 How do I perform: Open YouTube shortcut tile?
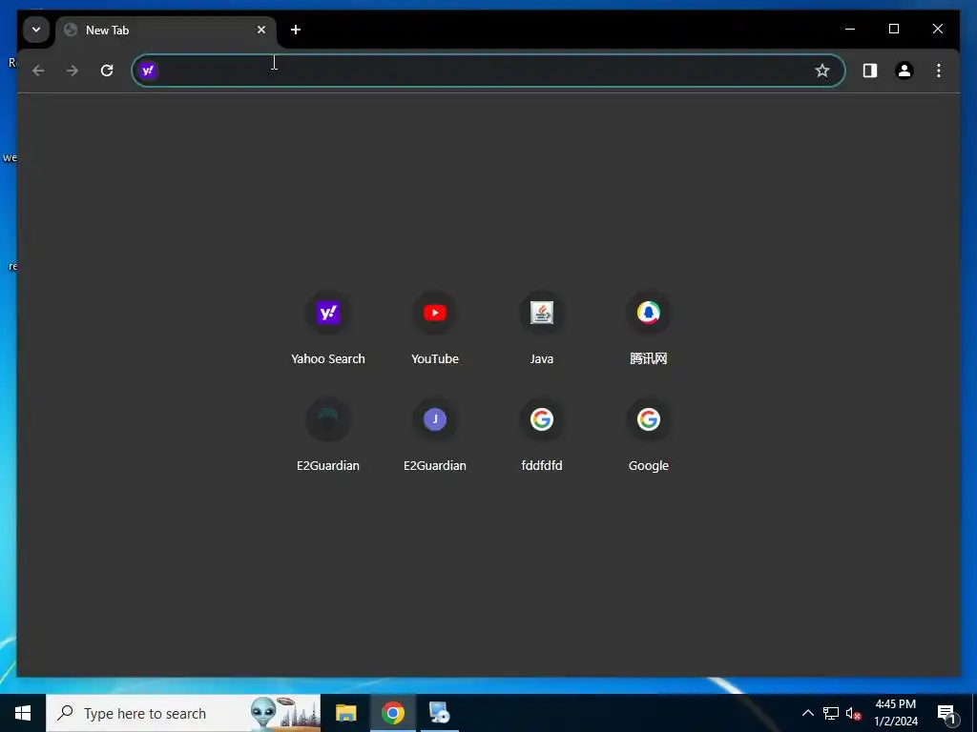[435, 329]
